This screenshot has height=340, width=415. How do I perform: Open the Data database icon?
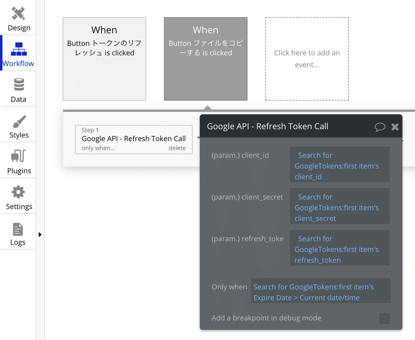(x=18, y=85)
